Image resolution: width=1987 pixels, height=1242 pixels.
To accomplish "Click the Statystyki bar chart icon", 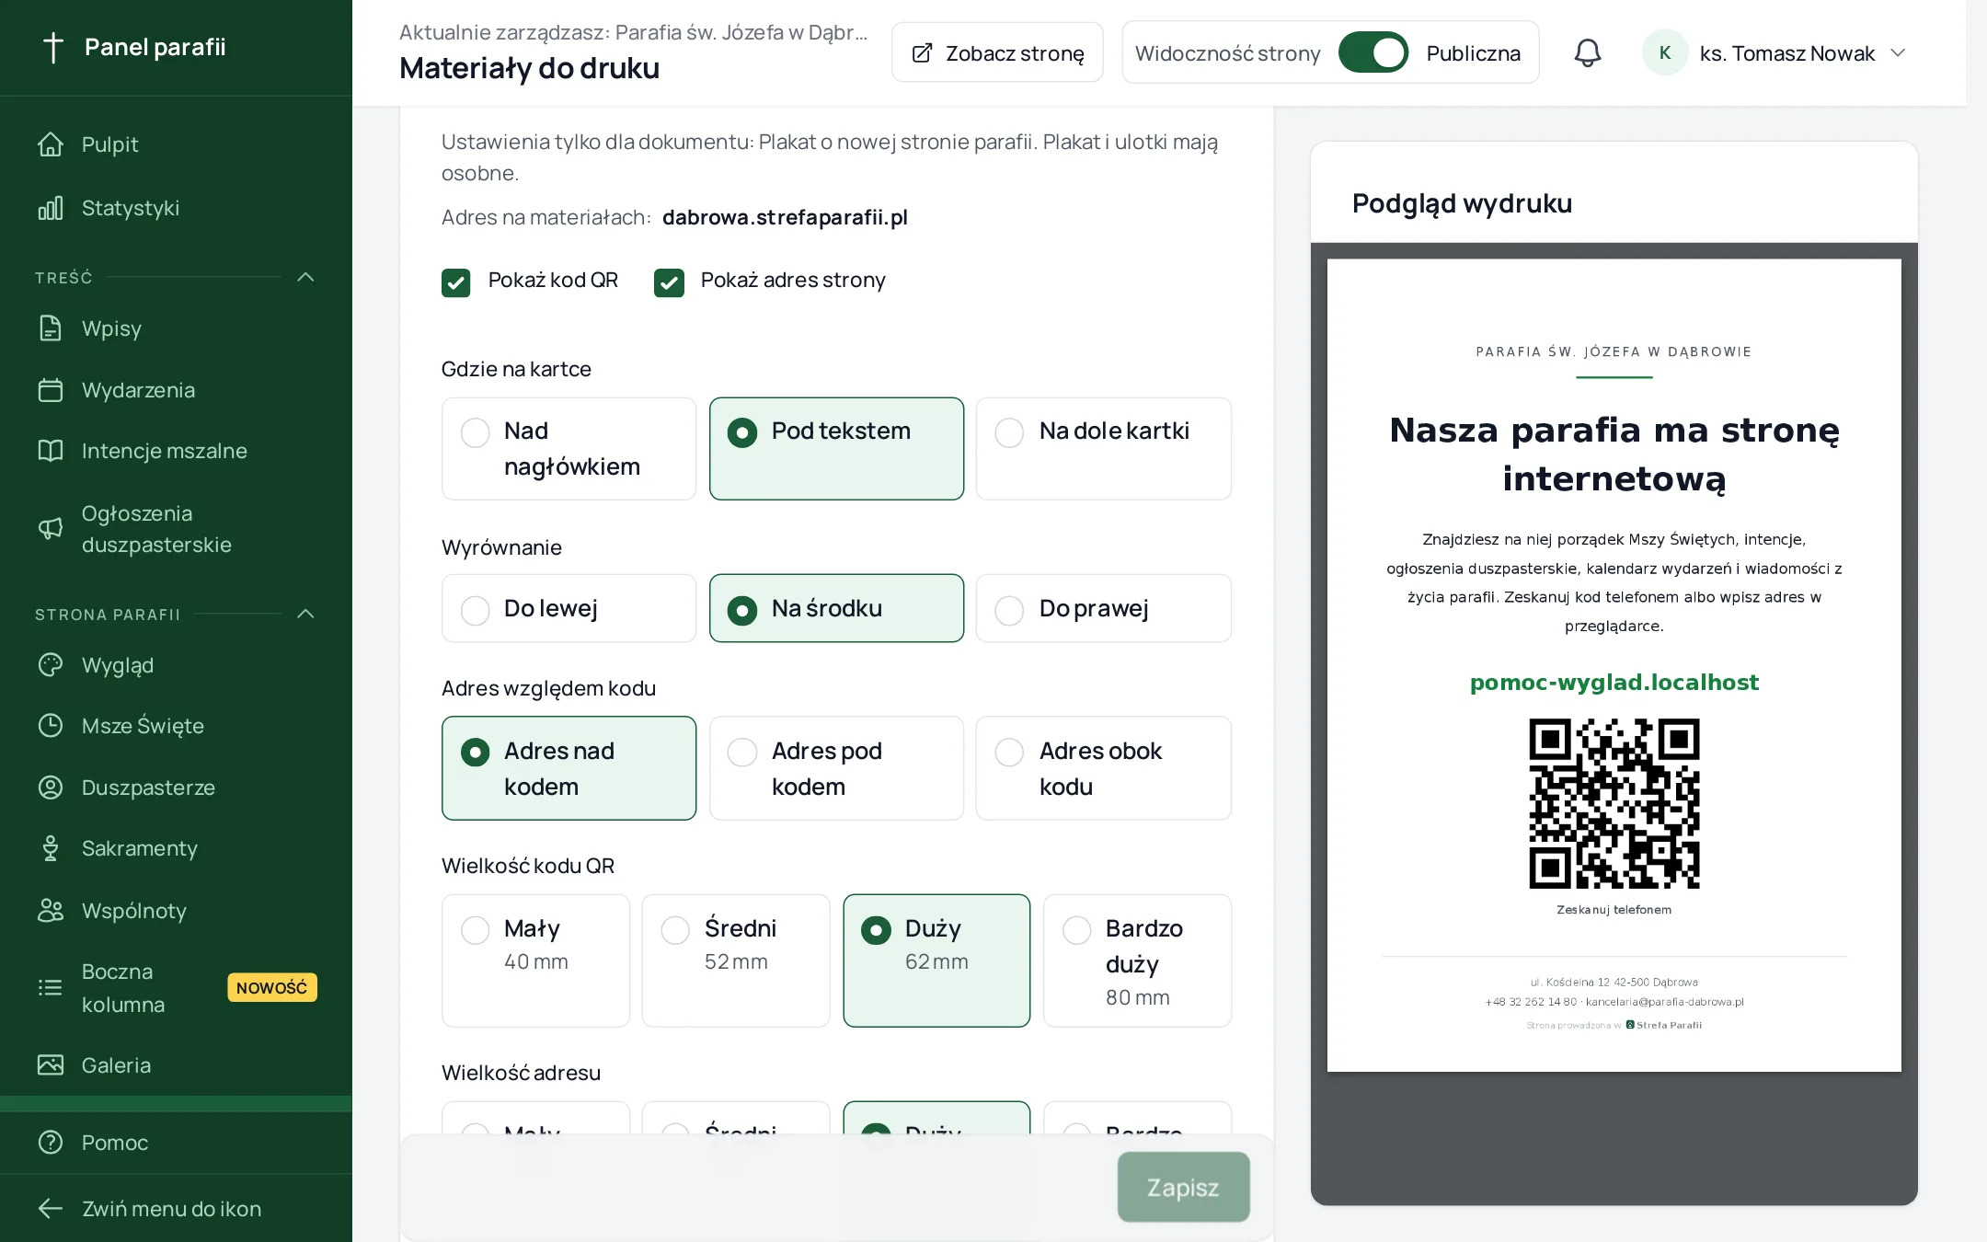I will coord(51,208).
